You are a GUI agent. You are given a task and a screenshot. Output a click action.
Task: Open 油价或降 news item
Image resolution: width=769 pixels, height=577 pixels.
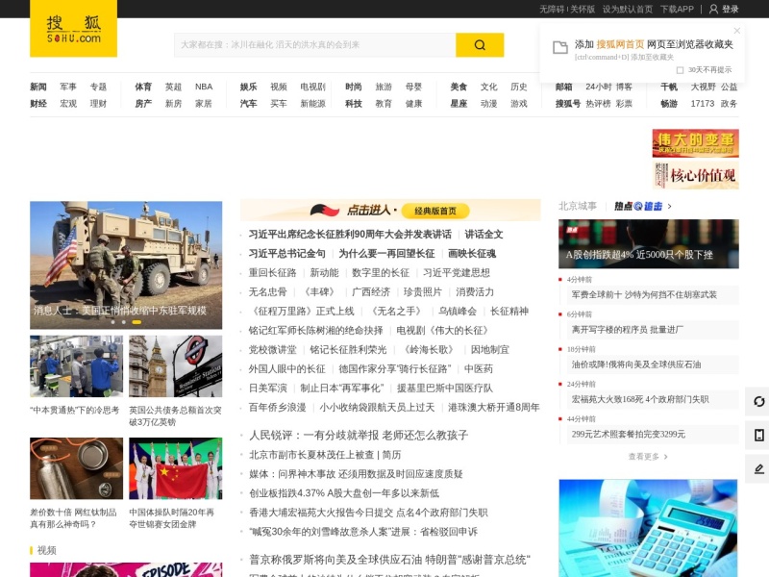[636, 364]
